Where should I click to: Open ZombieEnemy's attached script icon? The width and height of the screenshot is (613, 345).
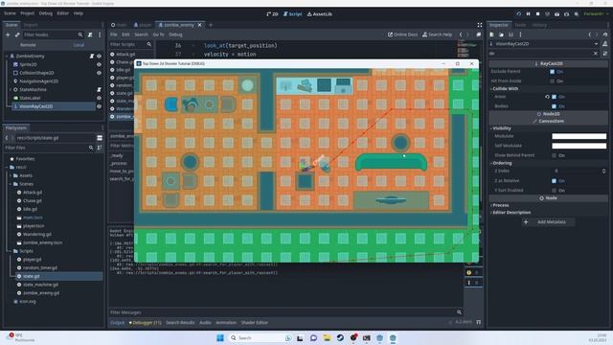point(92,56)
